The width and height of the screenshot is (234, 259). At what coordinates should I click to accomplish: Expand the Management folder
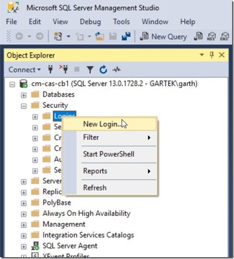pyautogui.click(x=24, y=225)
